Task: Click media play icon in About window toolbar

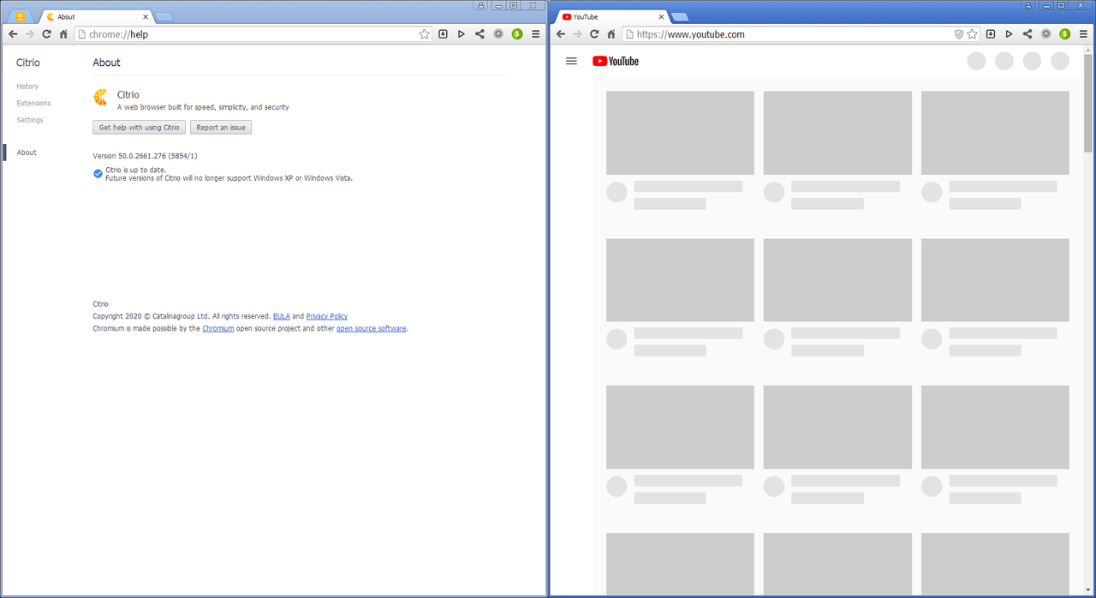Action: [461, 34]
